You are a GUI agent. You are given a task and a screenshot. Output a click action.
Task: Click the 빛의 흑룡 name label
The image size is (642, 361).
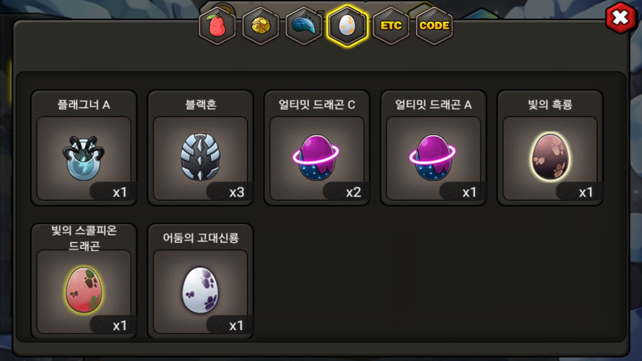pos(550,105)
